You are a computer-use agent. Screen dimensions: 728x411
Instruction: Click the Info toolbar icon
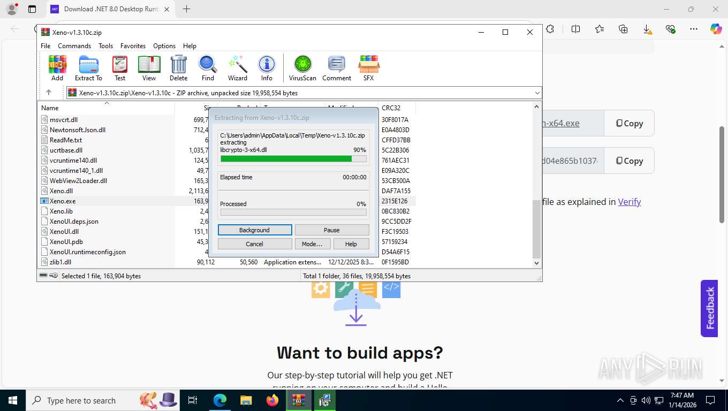click(267, 68)
